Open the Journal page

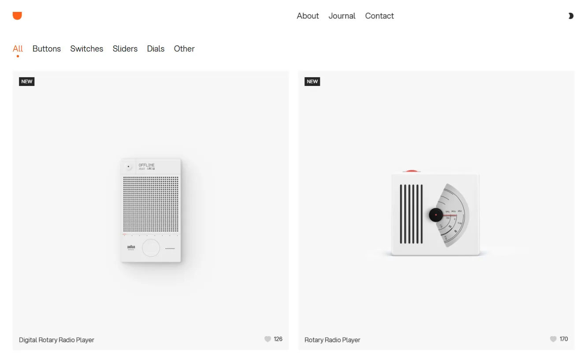(342, 16)
